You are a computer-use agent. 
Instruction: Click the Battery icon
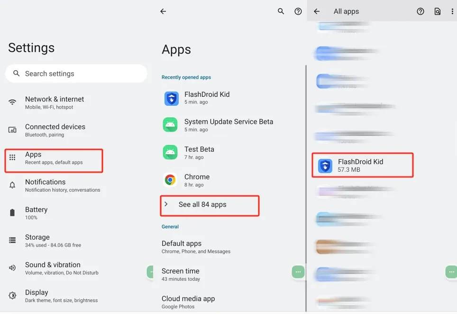[12, 212]
